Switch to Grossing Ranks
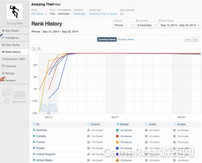The image size is (202, 163). click(126, 39)
